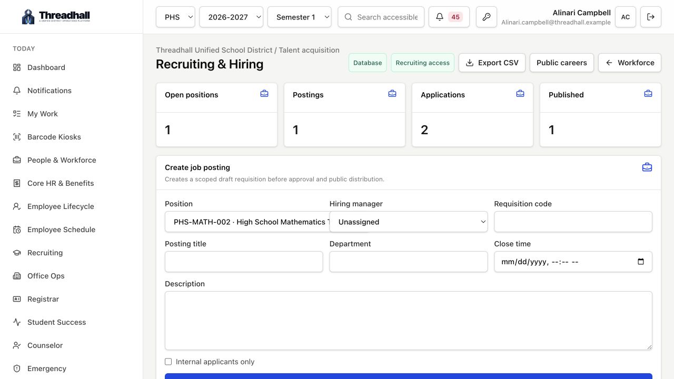
Task: Click the AC user avatar
Action: 626,17
